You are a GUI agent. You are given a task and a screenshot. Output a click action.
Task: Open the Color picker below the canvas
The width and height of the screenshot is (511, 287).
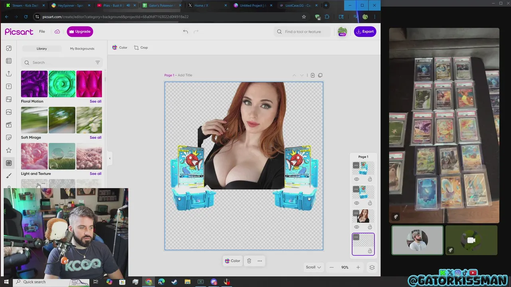click(x=232, y=261)
